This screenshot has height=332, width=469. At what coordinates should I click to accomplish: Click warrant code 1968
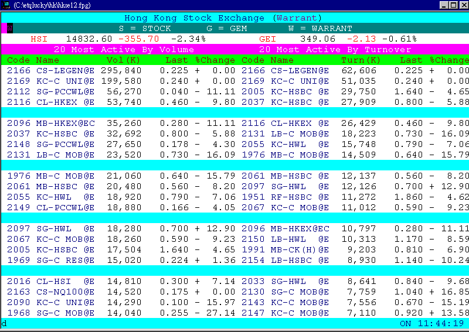pyautogui.click(x=19, y=313)
